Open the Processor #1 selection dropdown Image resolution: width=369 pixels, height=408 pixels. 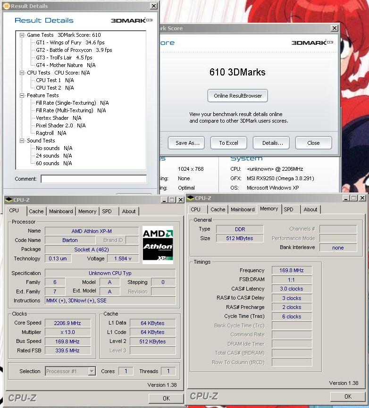[x=92, y=371]
